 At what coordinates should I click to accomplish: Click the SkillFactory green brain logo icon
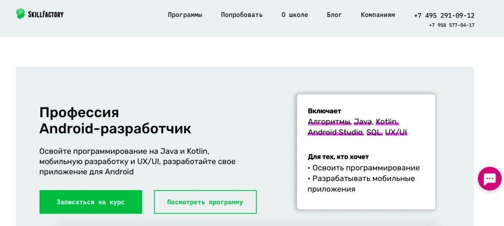coord(20,14)
